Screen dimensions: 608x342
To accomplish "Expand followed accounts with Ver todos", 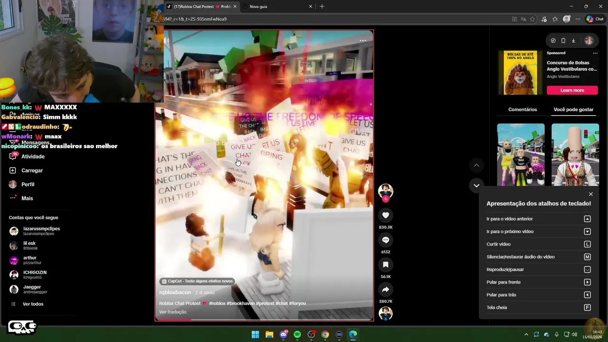I will tap(27, 304).
